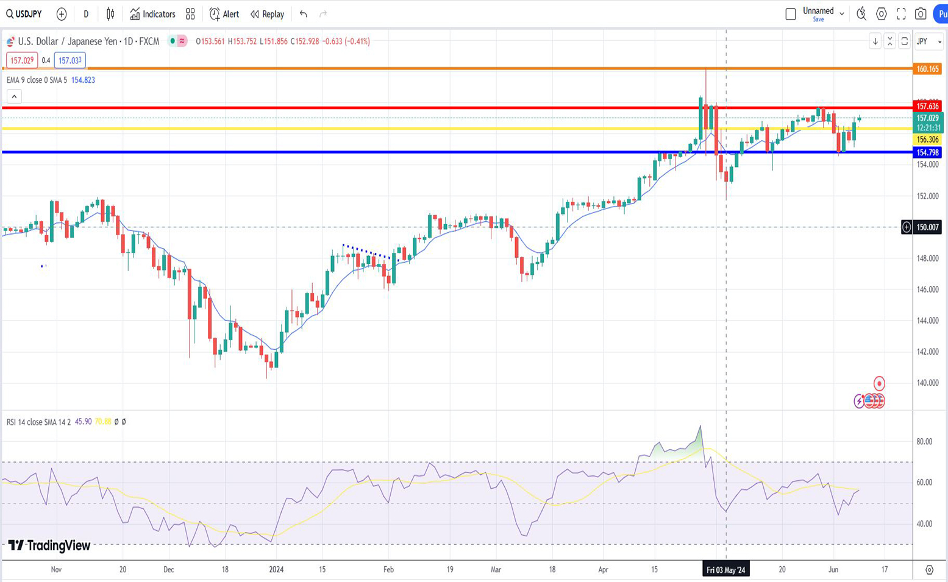Click the compare/add symbol plus icon
This screenshot has width=948, height=582.
(x=62, y=14)
